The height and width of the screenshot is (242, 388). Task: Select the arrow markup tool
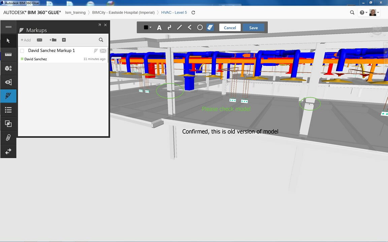[189, 28]
